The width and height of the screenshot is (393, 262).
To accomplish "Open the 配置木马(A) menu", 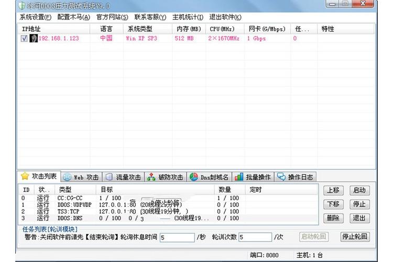I will [x=73, y=17].
